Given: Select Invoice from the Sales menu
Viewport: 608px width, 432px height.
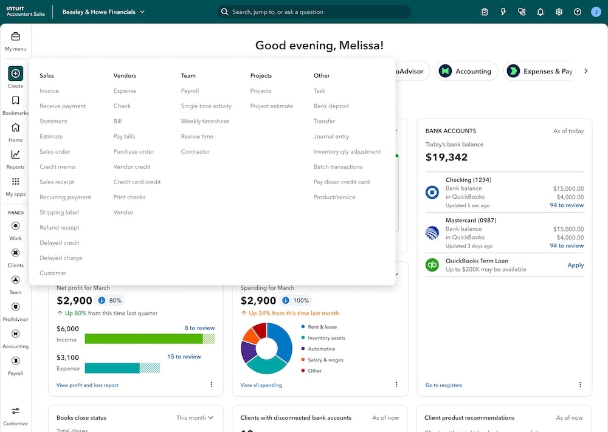Looking at the screenshot, I should tap(49, 91).
